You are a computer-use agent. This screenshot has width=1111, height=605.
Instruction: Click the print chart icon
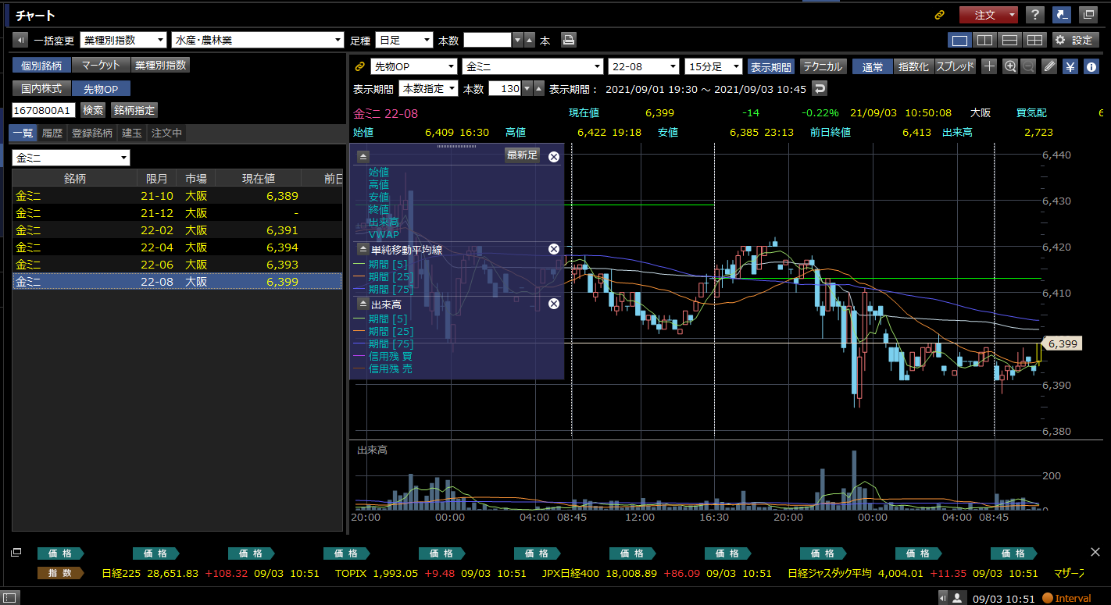point(569,40)
